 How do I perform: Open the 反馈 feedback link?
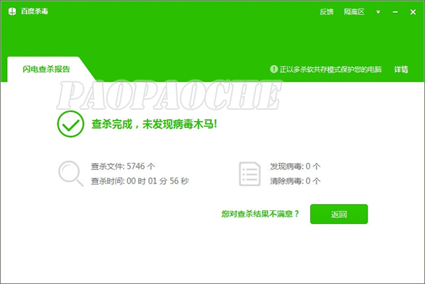click(327, 11)
